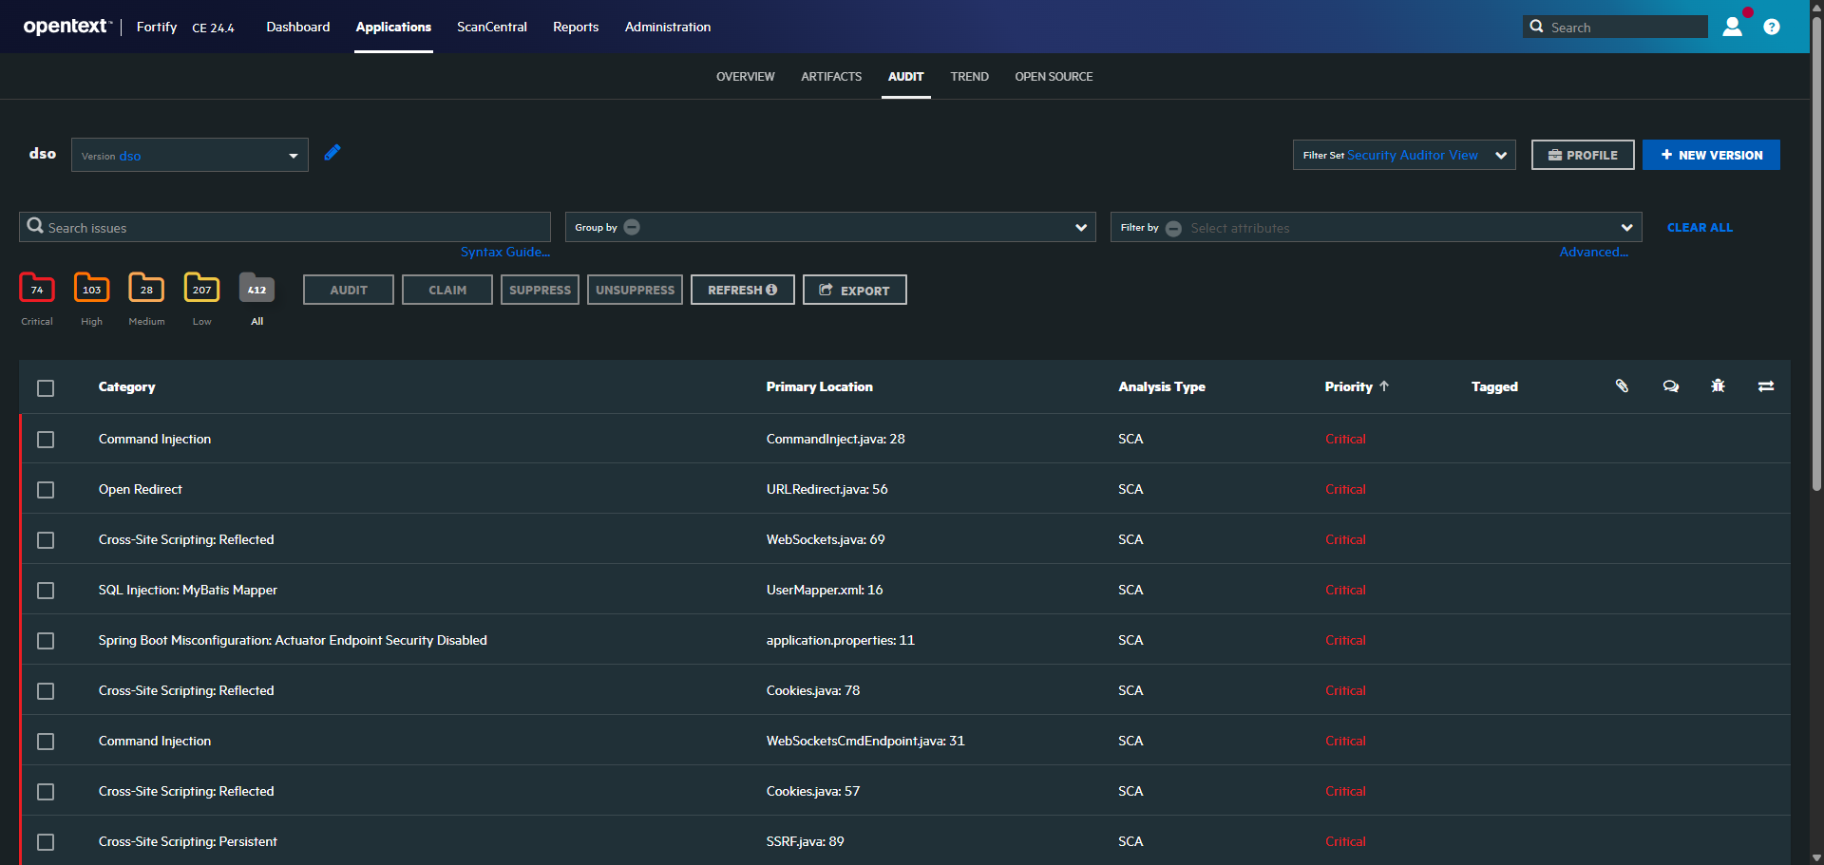This screenshot has height=865, width=1824.
Task: Open the High issues folder
Action: tap(91, 288)
